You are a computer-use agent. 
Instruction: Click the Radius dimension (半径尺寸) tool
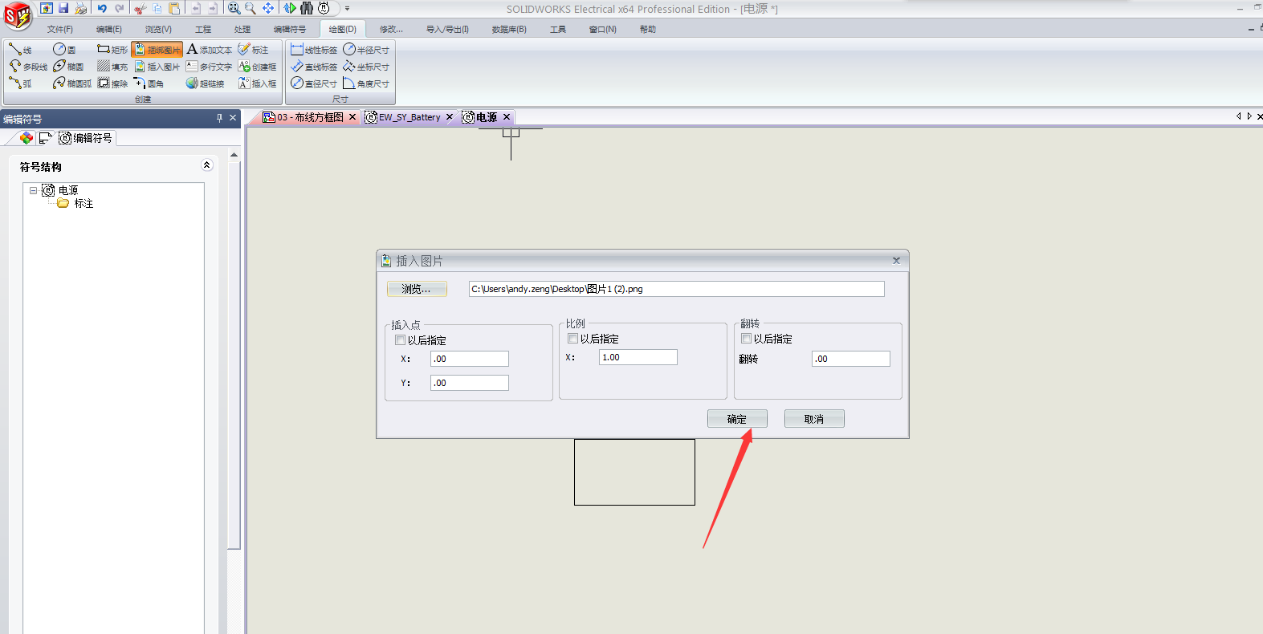coord(367,50)
